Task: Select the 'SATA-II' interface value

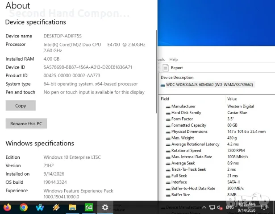Action: (x=233, y=182)
